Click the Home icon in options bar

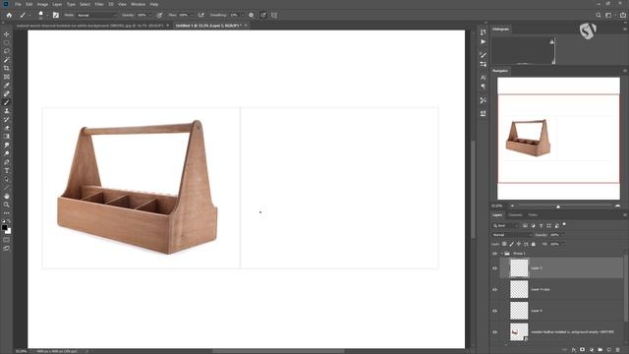coord(9,16)
